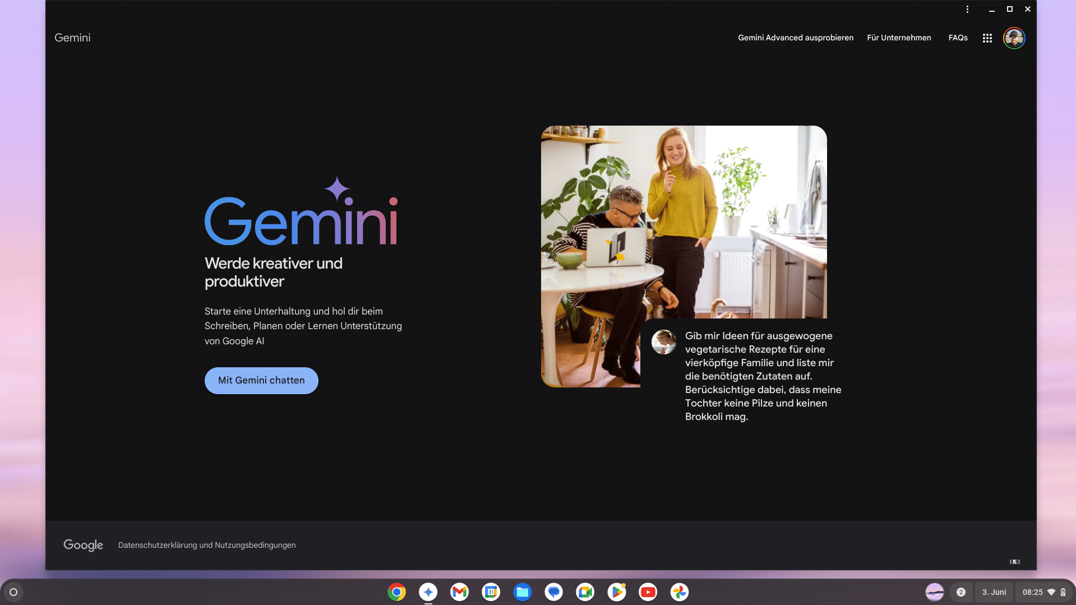The image size is (1076, 605).
Task: Open the Google account profile avatar
Action: (1014, 38)
